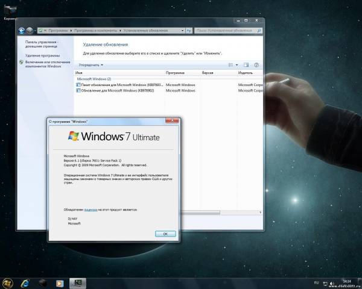Switch to the active Control Panel taskbar button

pyautogui.click(x=78, y=283)
